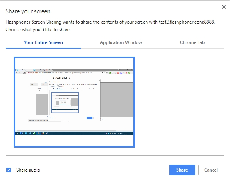
Task: Select the Your Entire Screen tab
Action: [43, 42]
